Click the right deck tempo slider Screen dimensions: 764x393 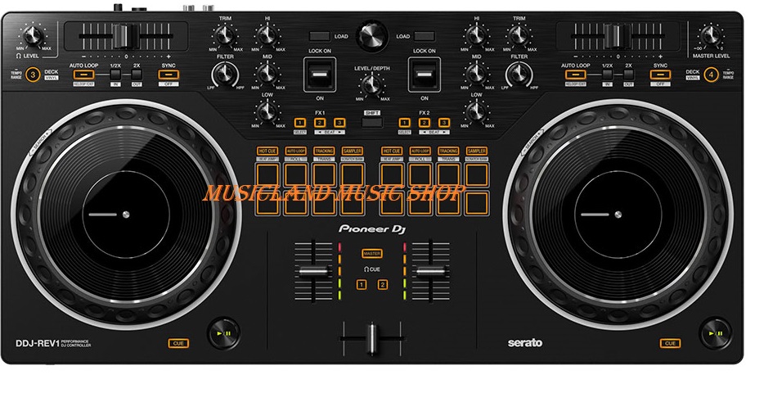pyautogui.click(x=618, y=36)
